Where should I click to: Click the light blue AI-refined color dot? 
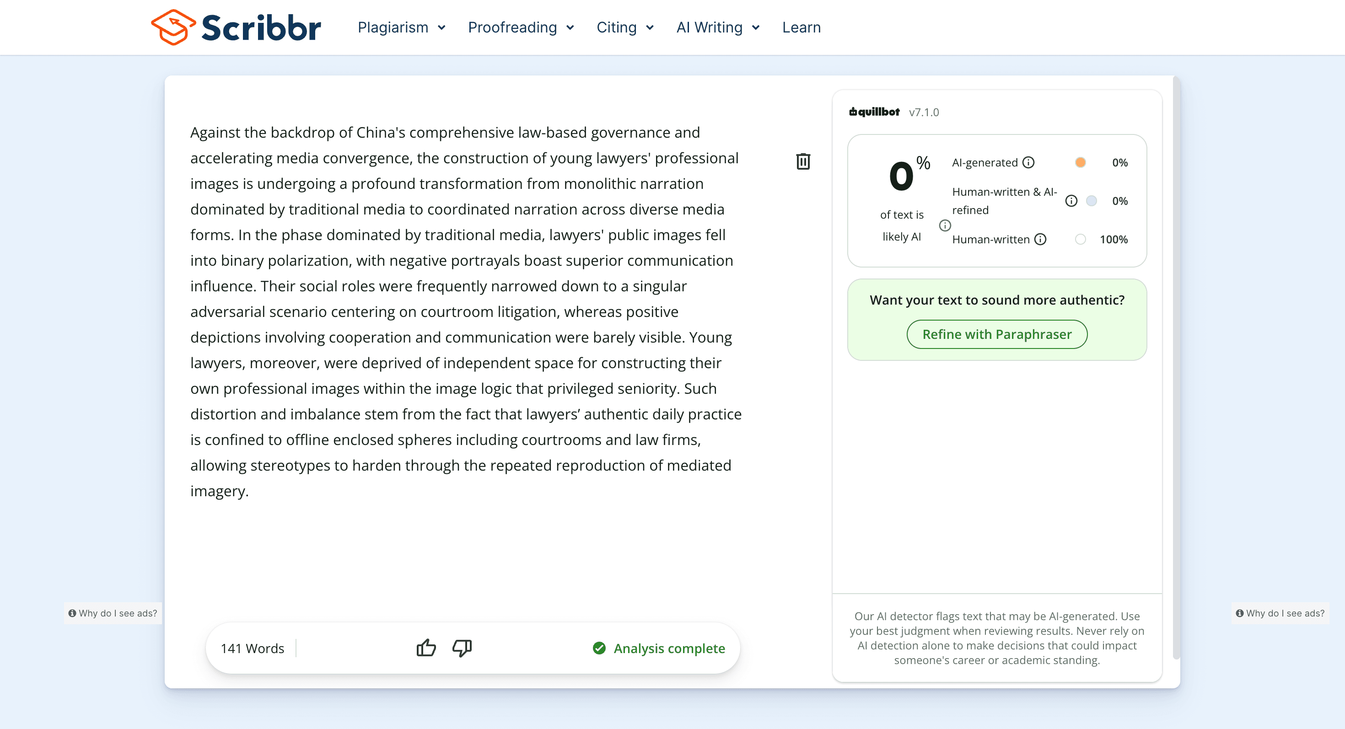pos(1091,201)
